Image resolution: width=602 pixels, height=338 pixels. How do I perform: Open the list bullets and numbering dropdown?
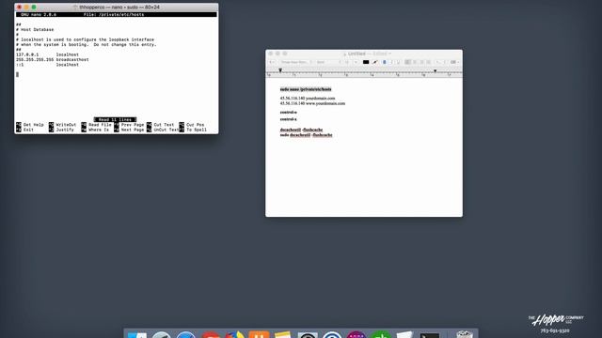pos(454,62)
